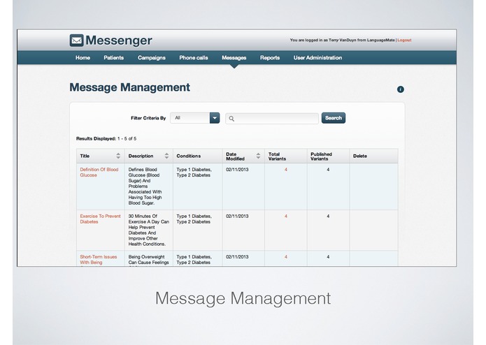Open the User Administration tab
The image size is (486, 345).
click(x=317, y=58)
